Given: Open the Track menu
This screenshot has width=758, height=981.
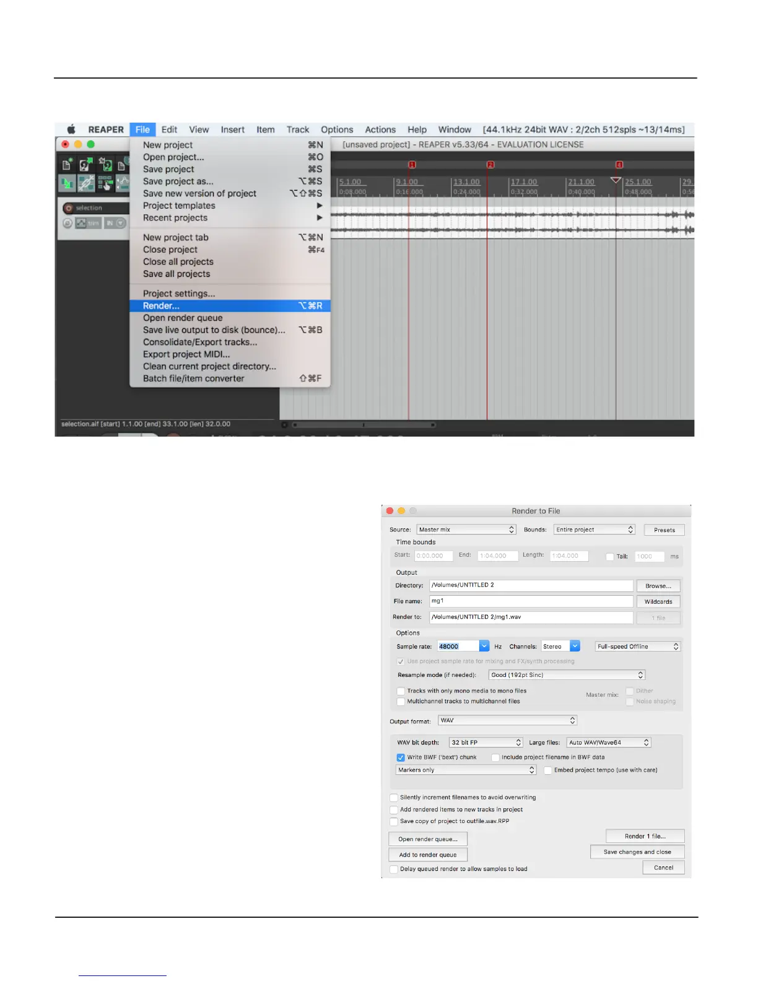Looking at the screenshot, I should (x=297, y=129).
